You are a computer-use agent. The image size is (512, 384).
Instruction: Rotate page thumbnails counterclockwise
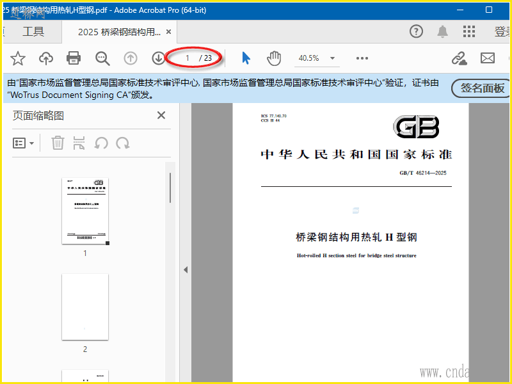coord(101,143)
